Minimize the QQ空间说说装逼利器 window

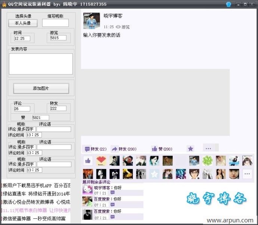point(239,4)
